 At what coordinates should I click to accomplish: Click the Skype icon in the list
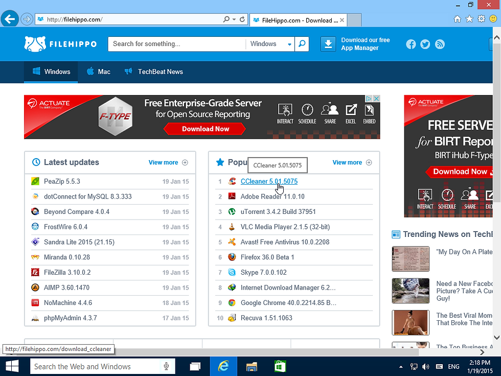pyautogui.click(x=232, y=272)
